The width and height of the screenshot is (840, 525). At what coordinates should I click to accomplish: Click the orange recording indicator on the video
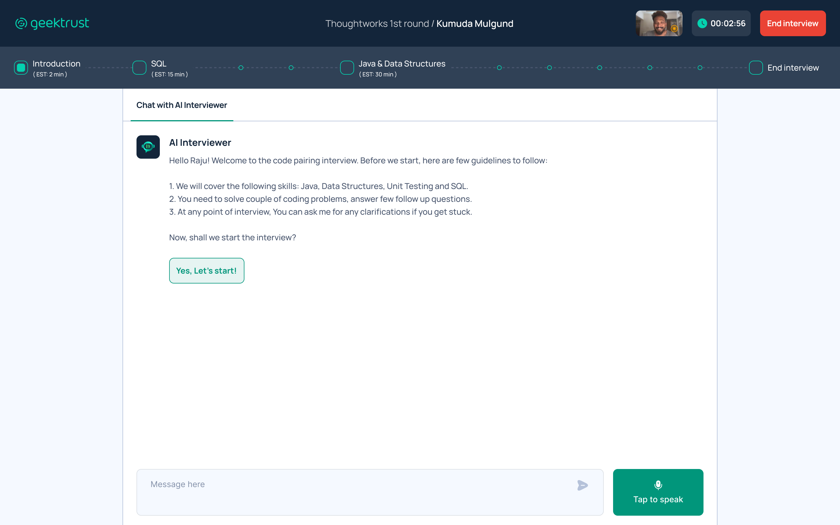coord(674,29)
